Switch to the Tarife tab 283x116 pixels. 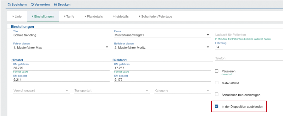click(69, 16)
